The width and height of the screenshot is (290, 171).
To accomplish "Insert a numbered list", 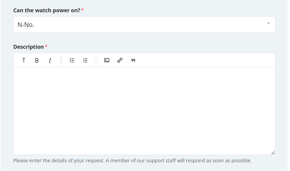I will 85,60.
